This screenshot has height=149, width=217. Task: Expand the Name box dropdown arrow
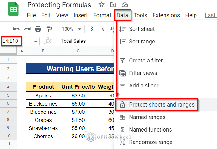click(x=36, y=42)
